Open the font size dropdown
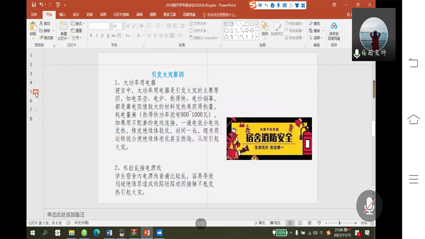 (123, 26)
